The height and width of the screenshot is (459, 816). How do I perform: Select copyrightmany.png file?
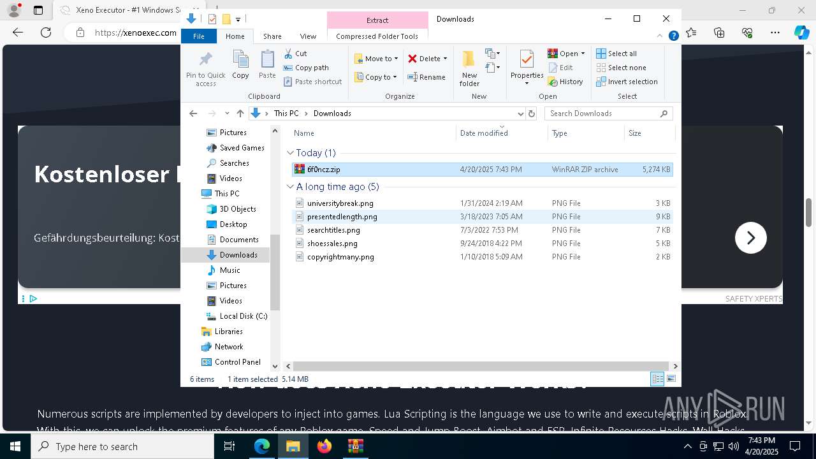click(482, 257)
